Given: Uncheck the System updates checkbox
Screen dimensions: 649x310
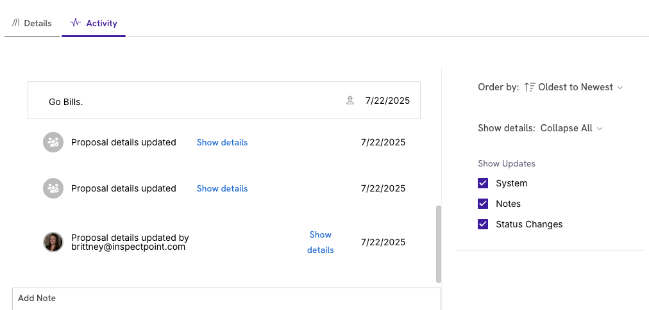Looking at the screenshot, I should (x=483, y=183).
